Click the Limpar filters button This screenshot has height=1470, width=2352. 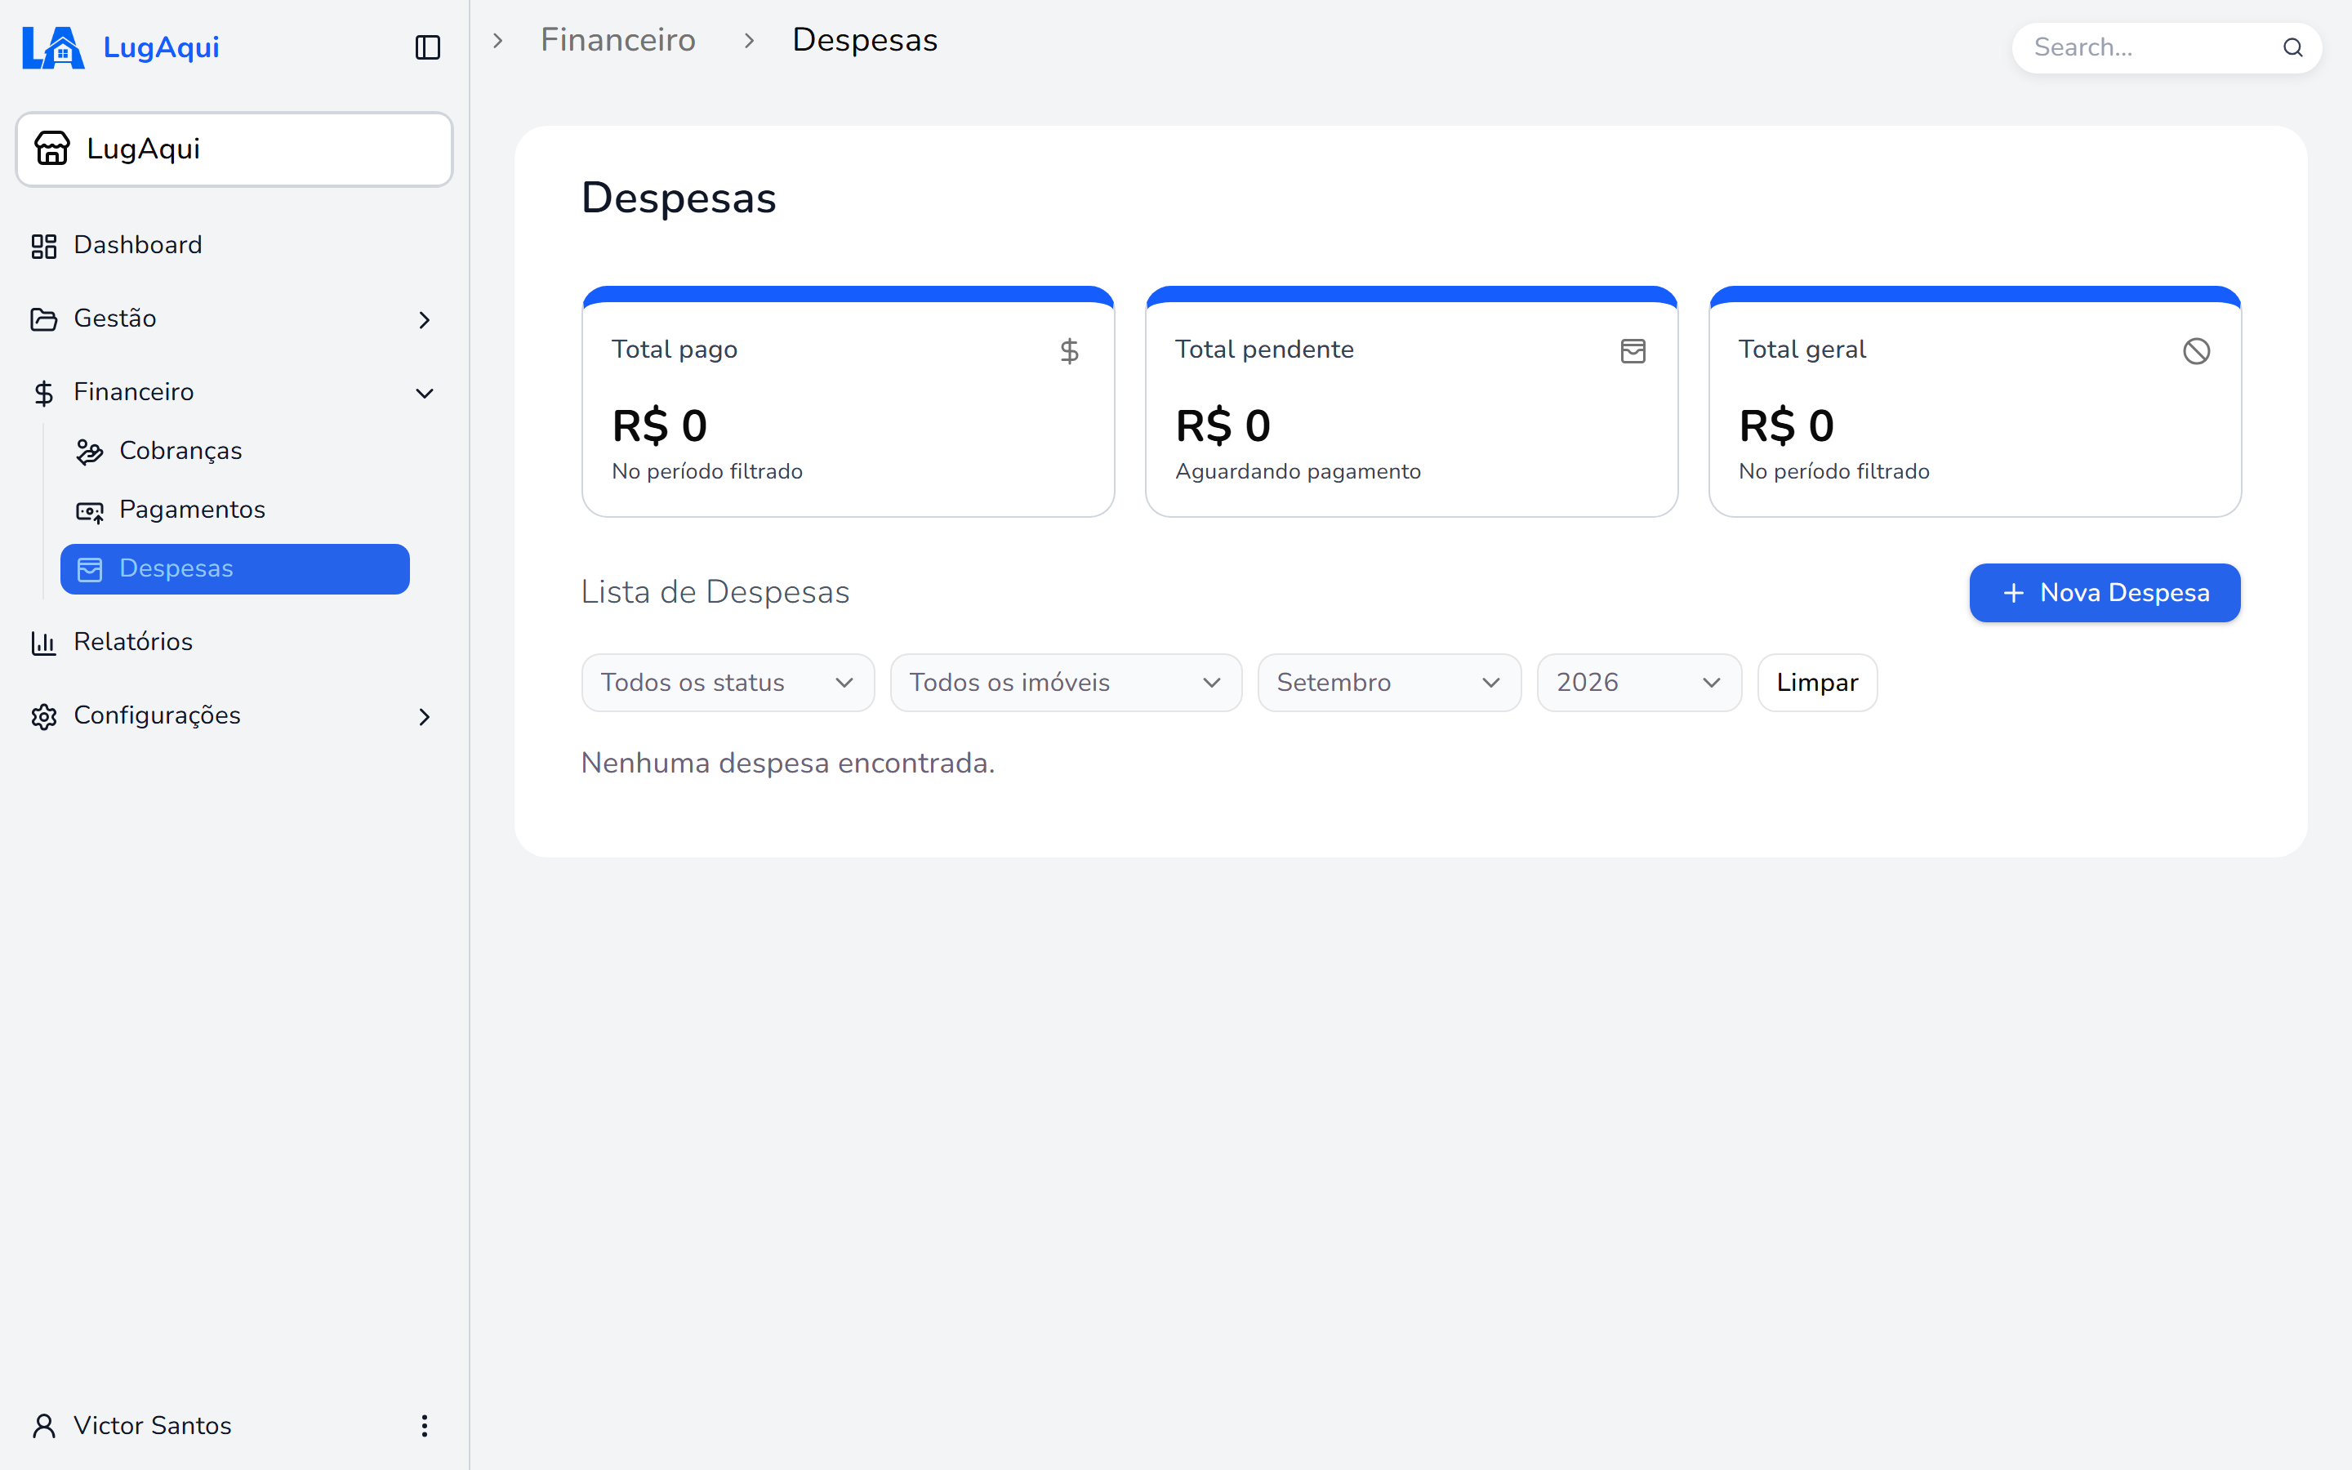pos(1817,683)
